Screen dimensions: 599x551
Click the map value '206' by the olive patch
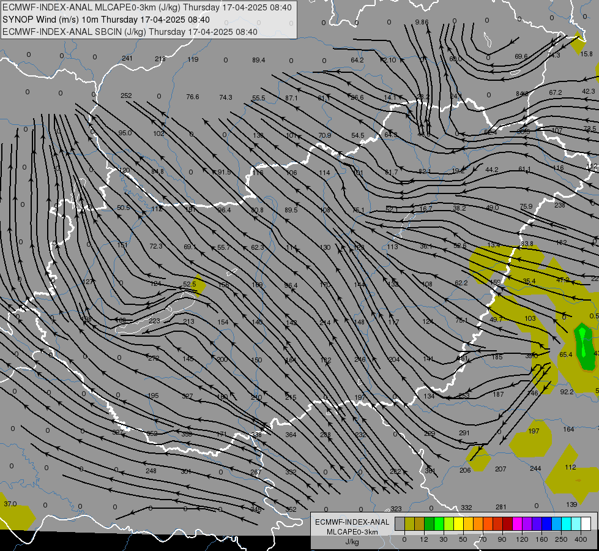pos(465,470)
